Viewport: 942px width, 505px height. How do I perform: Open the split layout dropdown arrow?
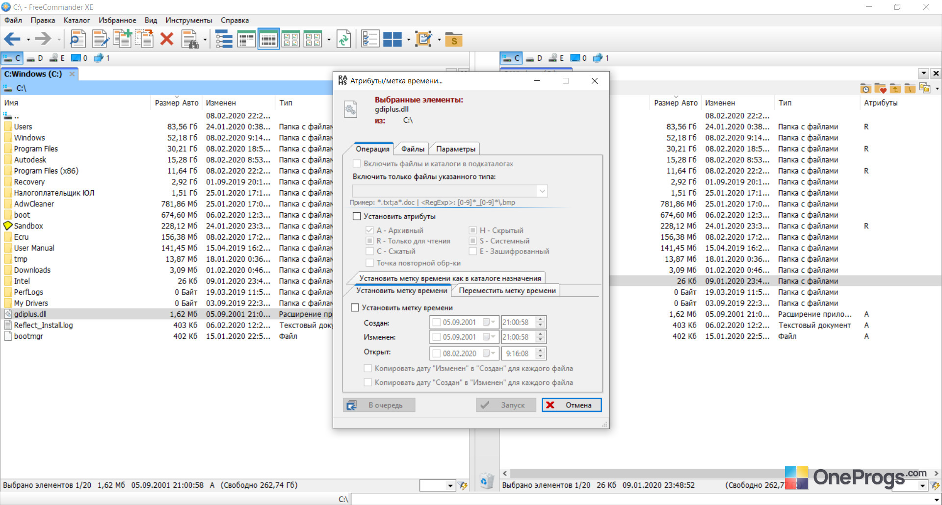[x=408, y=40]
